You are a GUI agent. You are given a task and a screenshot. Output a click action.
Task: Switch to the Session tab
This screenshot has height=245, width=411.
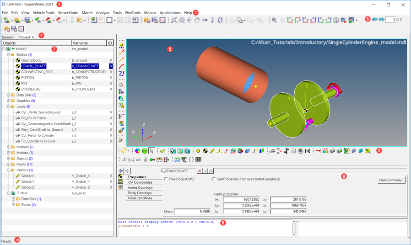[8, 37]
